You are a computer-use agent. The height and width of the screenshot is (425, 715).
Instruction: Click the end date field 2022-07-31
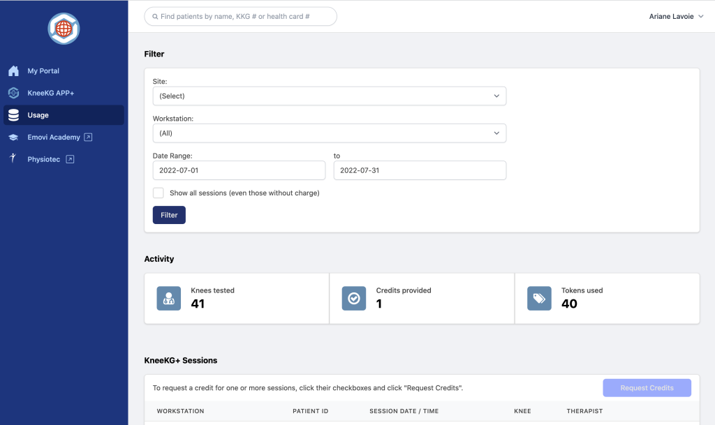click(x=420, y=170)
